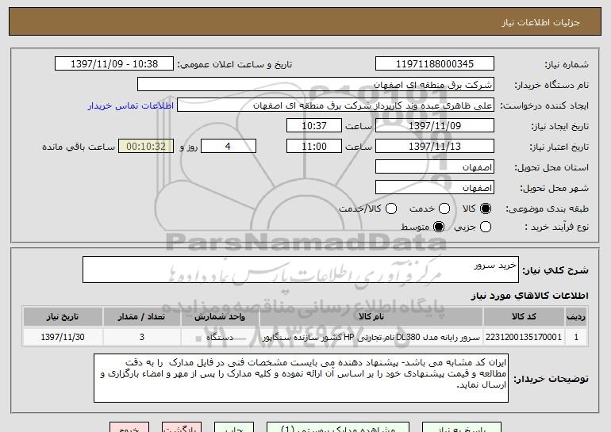Click the delivery province field استان محل تحویل

pos(435,167)
